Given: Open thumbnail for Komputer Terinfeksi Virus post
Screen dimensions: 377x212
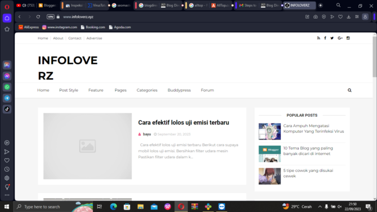Looking at the screenshot, I should point(269,132).
